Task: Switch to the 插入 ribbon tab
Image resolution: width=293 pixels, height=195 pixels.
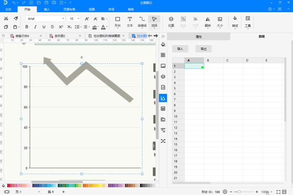Action: (47, 9)
